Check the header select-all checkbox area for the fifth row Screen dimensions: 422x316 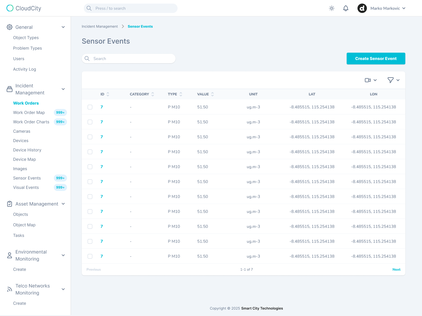click(x=90, y=167)
